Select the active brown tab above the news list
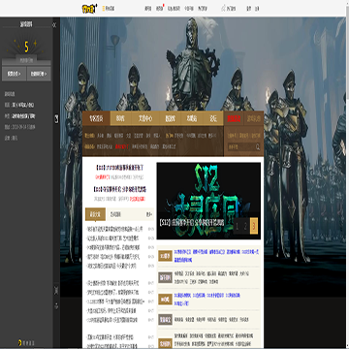This screenshot has width=349, height=349. point(95,214)
